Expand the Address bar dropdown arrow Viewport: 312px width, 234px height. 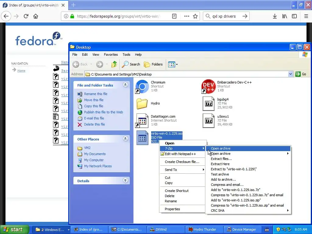tap(290, 74)
